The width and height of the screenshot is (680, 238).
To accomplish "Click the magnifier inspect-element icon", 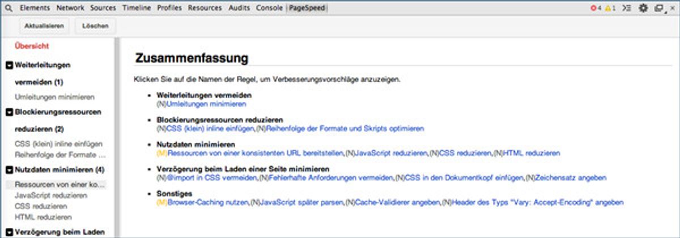I will pyautogui.click(x=9, y=8).
